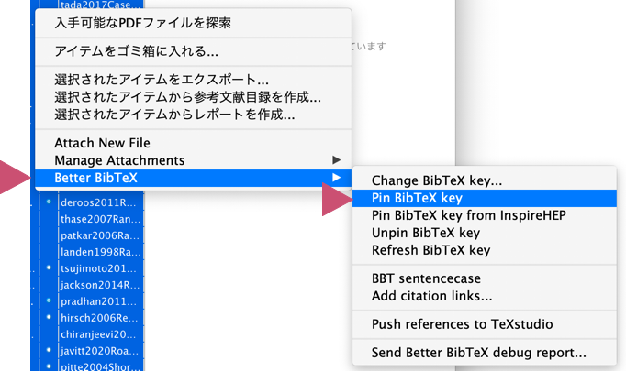
Task: Select 入手可能なPDFファイルを探索 menu entry
Action: [142, 23]
